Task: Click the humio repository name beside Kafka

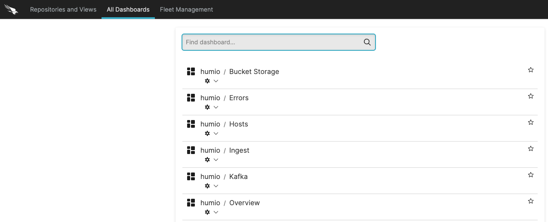Action: 210,176
